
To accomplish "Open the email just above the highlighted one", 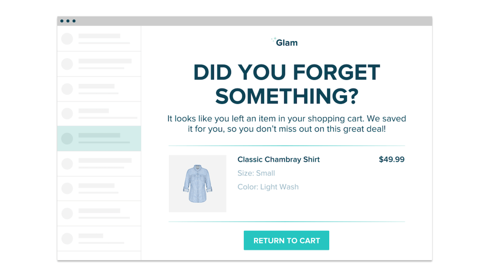I will point(99,114).
